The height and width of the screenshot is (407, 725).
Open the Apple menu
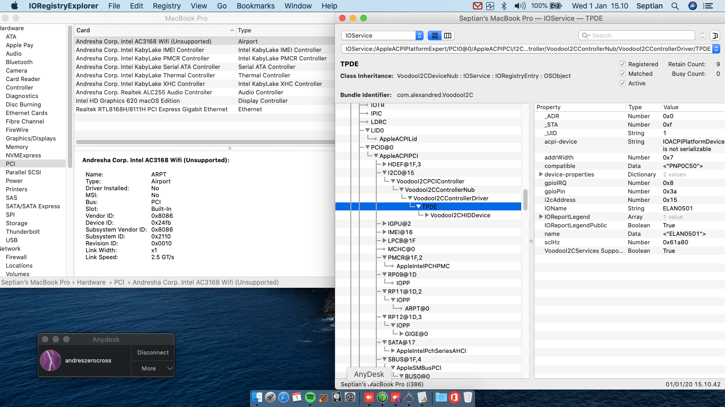[14, 6]
